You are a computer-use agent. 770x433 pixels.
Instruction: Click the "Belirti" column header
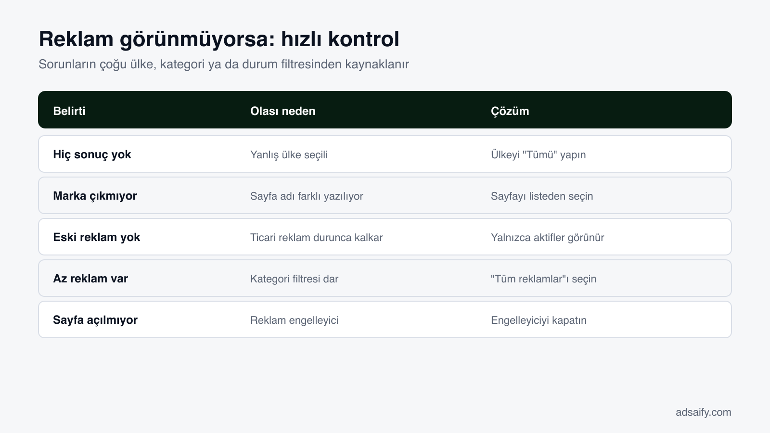click(69, 111)
